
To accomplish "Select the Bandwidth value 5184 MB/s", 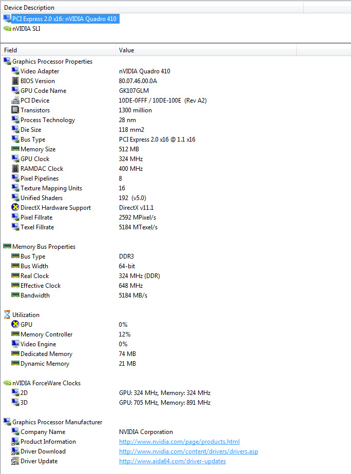I will [133, 295].
